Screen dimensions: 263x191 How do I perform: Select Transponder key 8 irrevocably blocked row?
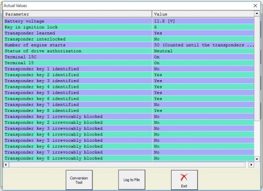click(129, 158)
